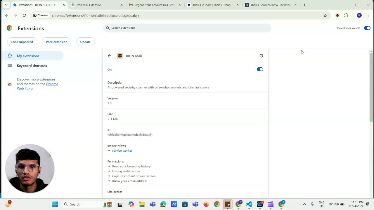Reload the current page
The image size is (374, 210).
[x=24, y=15]
